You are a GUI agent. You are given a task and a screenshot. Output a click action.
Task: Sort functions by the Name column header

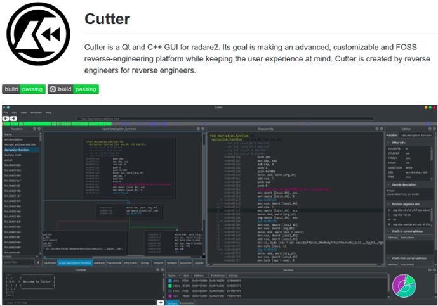pos(21,134)
